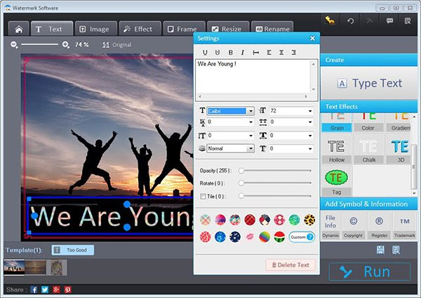Enable the Tile checkbox
Viewport: 421px width, 298px height.
click(x=203, y=196)
